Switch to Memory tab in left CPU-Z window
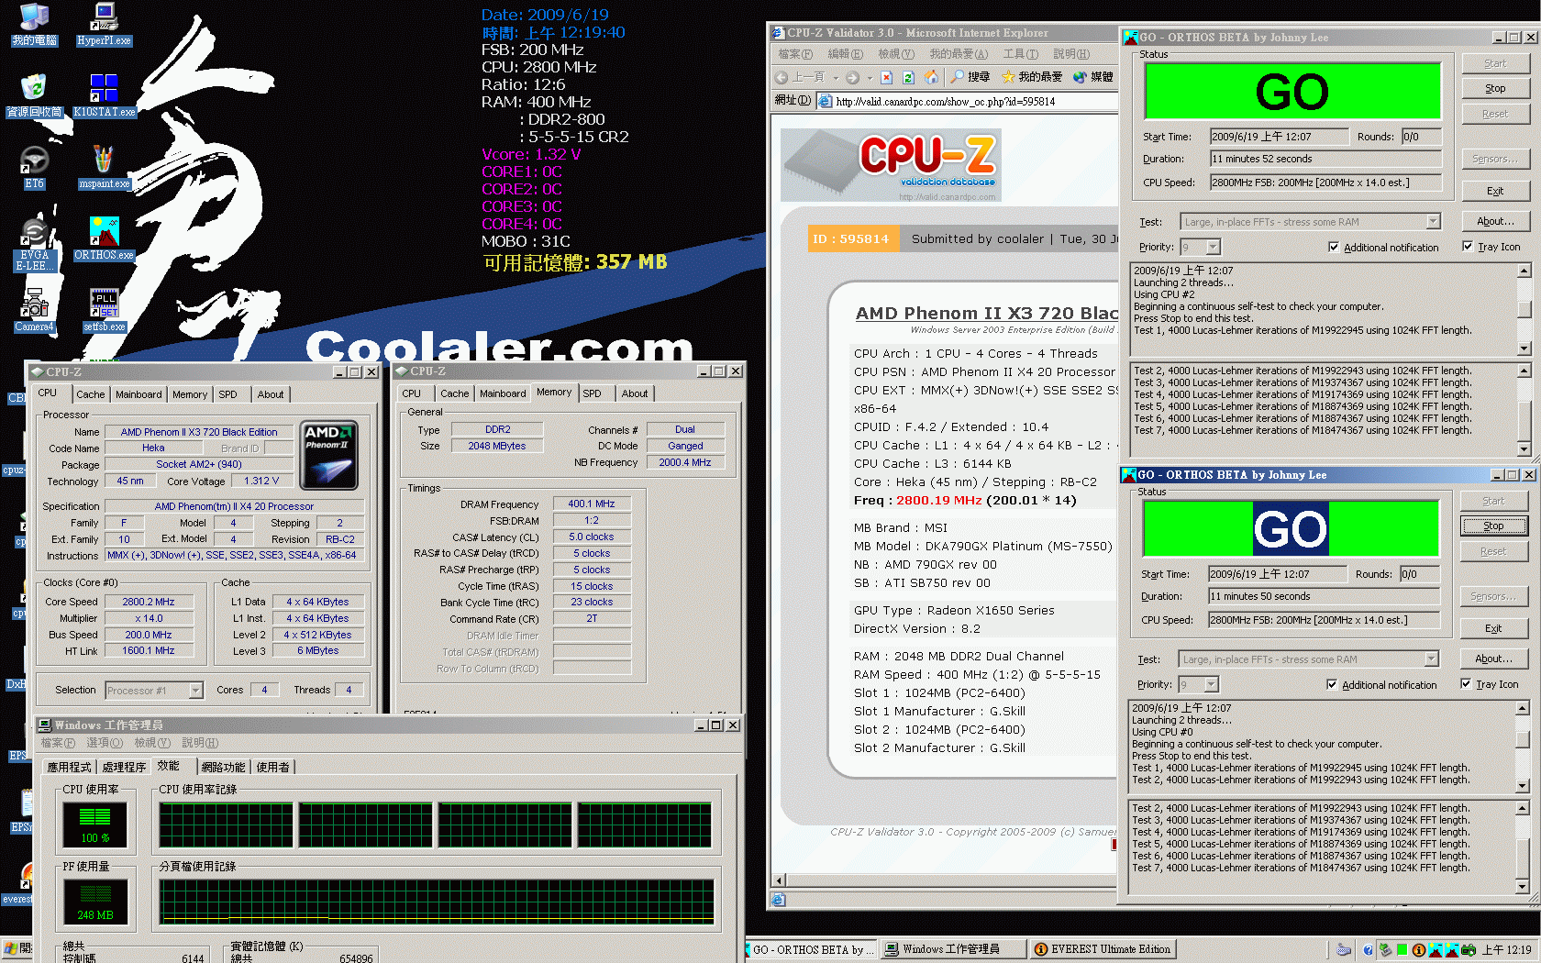 pos(190,394)
